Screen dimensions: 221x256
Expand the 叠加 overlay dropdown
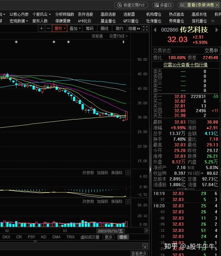[75, 28]
